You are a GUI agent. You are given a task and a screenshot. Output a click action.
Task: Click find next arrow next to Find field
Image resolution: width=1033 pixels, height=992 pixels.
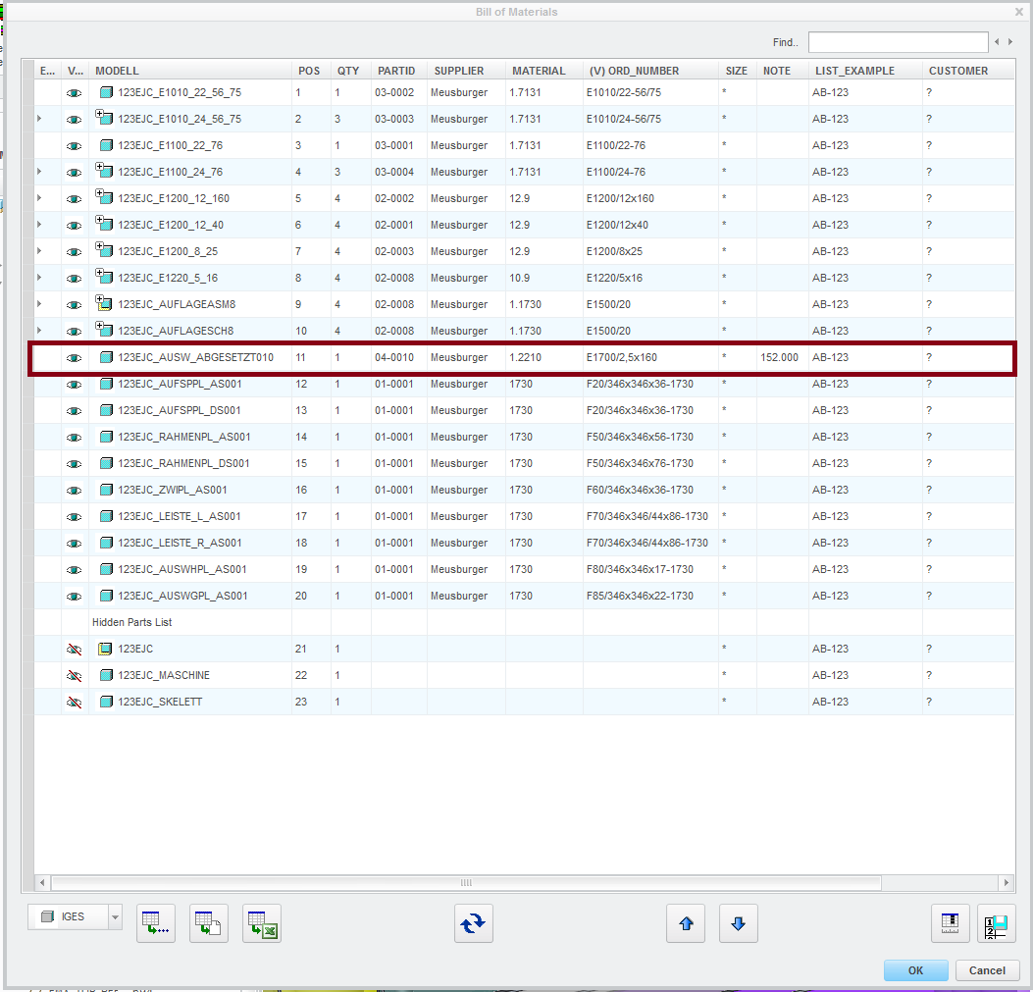1009,41
